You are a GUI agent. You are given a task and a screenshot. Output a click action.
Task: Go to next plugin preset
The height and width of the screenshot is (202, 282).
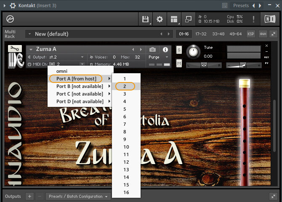[260, 5]
